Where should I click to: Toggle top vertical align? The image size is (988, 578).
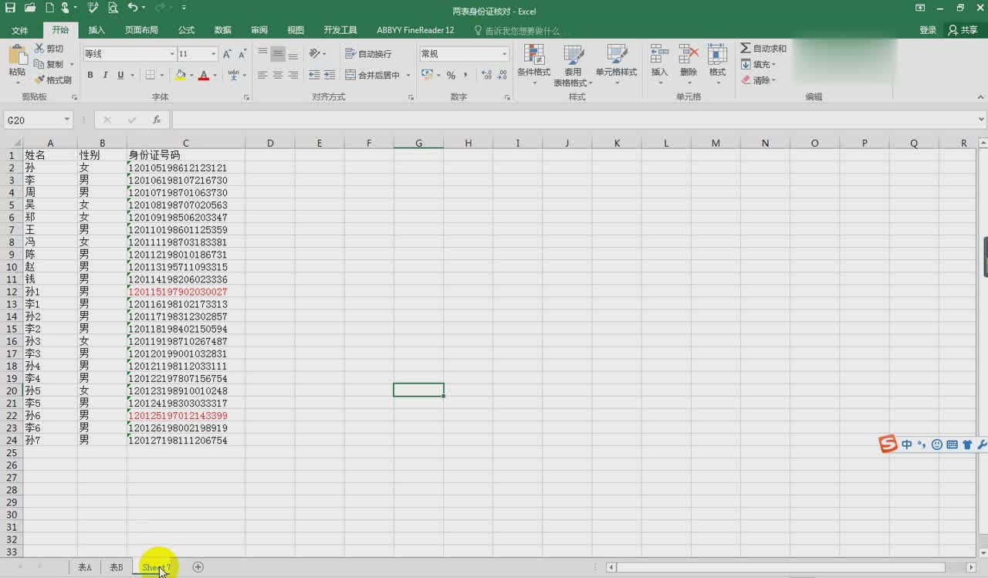[262, 53]
